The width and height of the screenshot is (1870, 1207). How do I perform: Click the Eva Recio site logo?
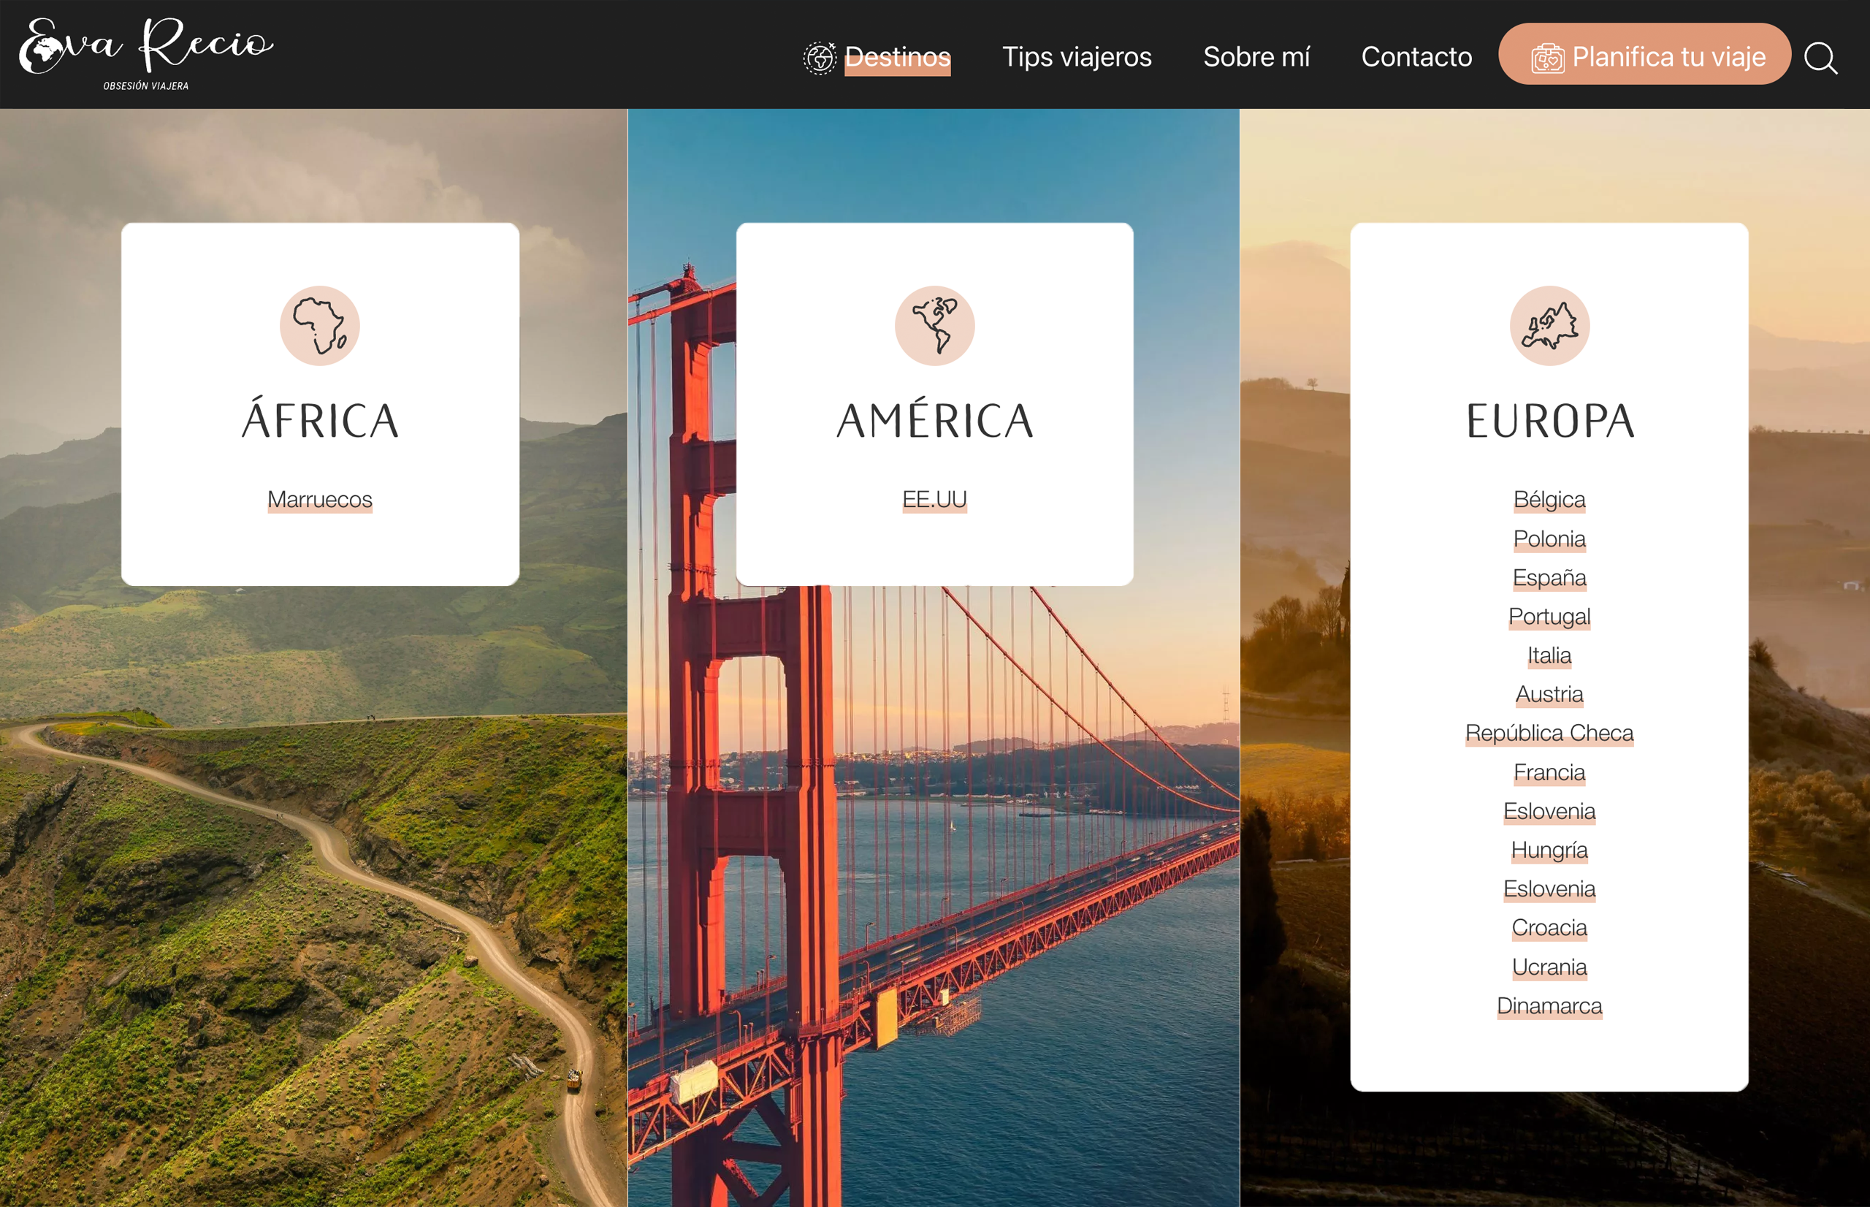pos(147,53)
